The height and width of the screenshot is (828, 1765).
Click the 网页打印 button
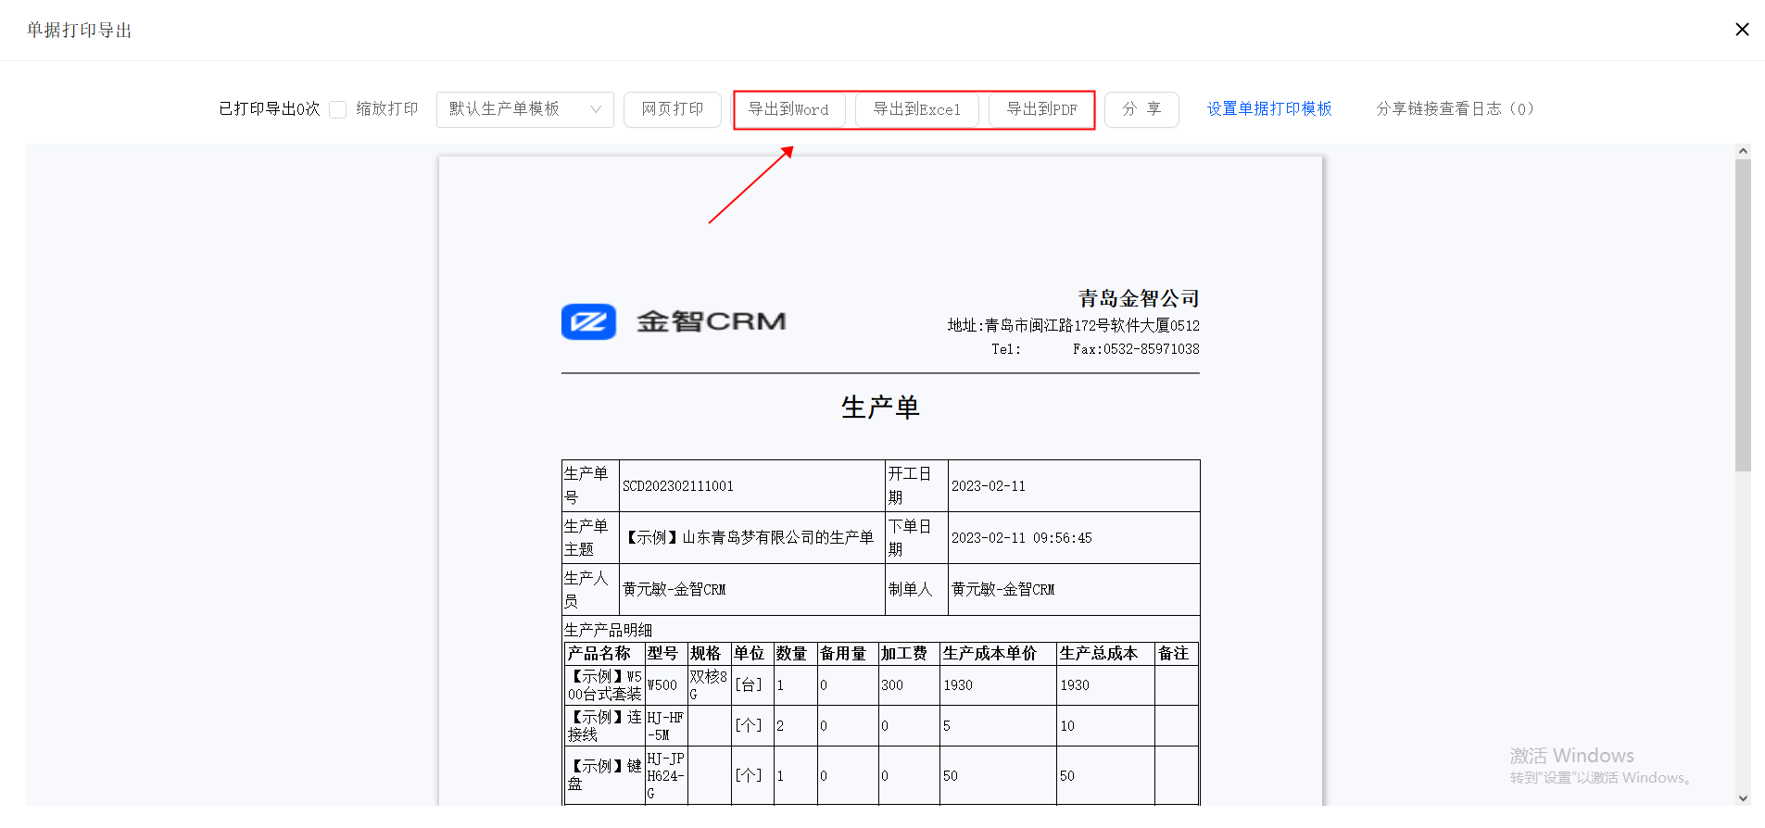[672, 109]
